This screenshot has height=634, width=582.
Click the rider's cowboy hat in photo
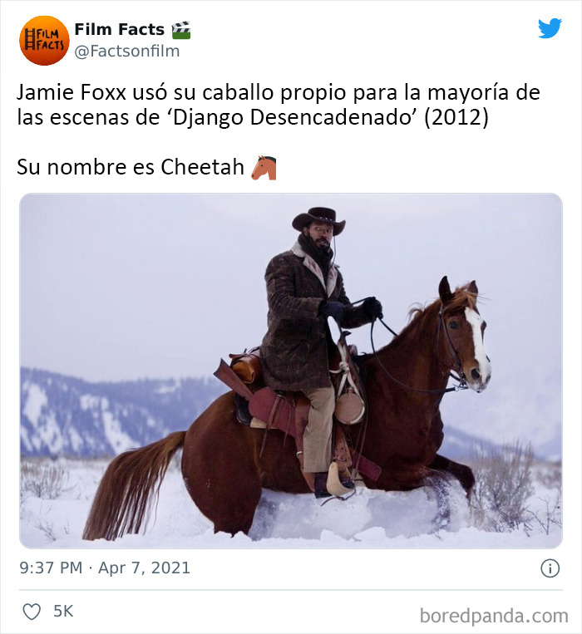pos(318,220)
